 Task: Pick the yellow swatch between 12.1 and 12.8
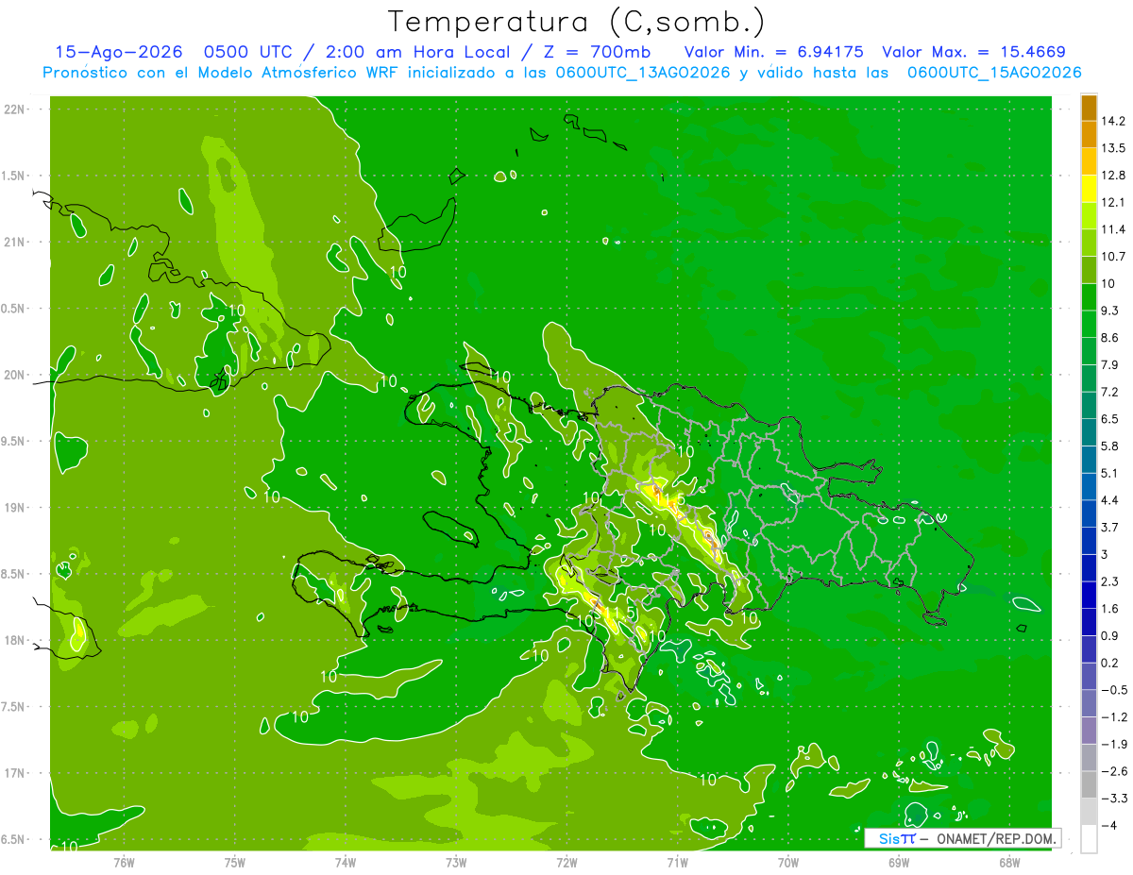pos(1089,189)
